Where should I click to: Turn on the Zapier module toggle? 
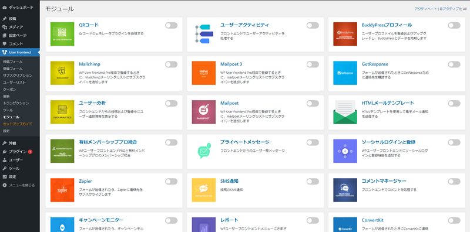171,182
